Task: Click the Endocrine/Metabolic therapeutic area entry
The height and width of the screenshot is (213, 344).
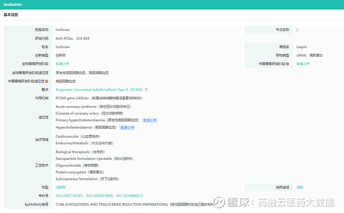Action: [84, 143]
